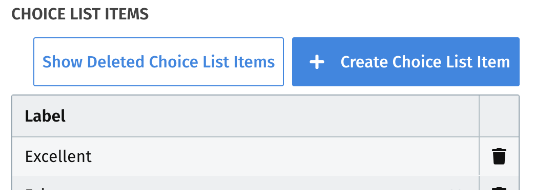Image resolution: width=535 pixels, height=190 pixels.
Task: Remove Excellent using its trash can
Action: coord(499,156)
